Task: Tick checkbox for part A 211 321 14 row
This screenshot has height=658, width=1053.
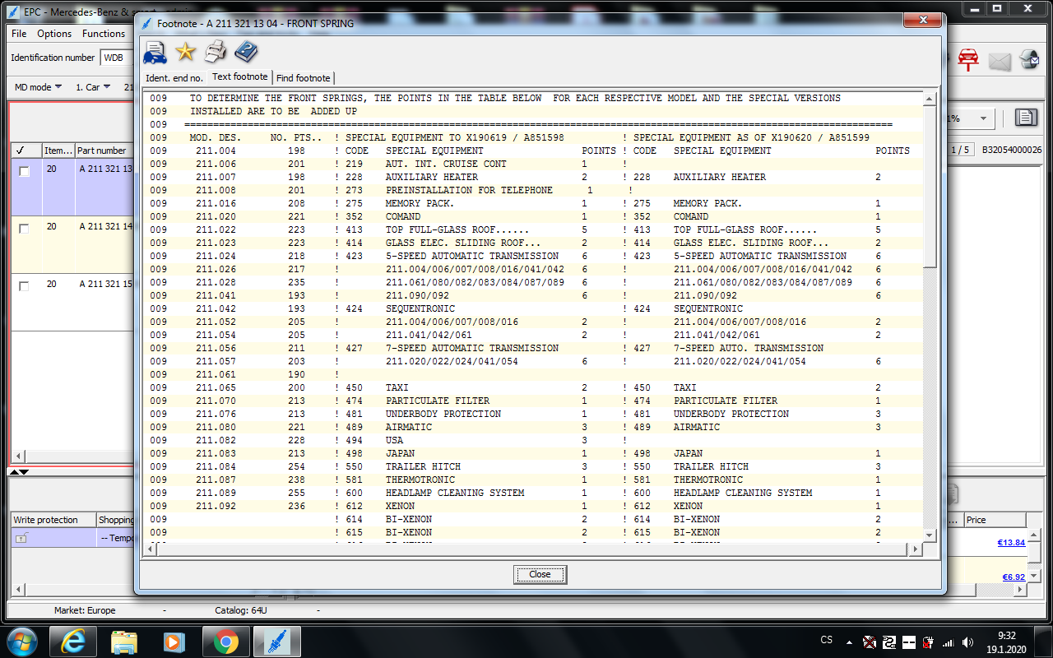Action: [24, 229]
